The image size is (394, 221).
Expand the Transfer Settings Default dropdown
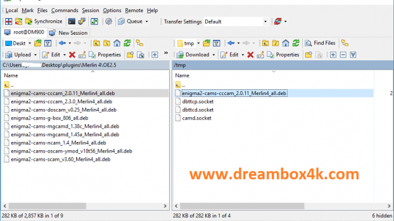click(x=265, y=21)
